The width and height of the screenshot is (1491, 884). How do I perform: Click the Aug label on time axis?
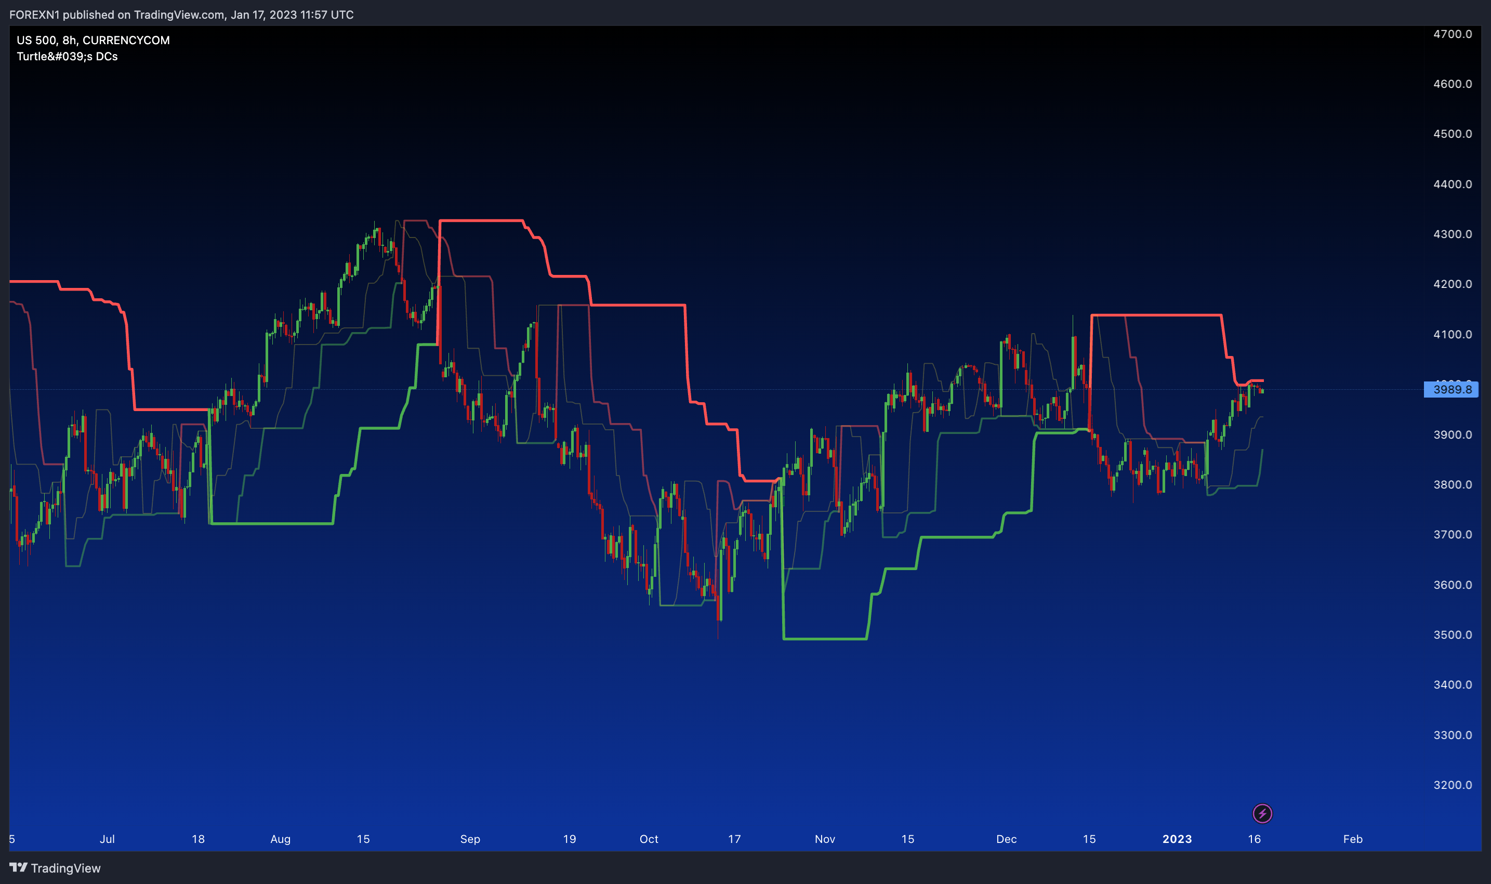pos(281,839)
